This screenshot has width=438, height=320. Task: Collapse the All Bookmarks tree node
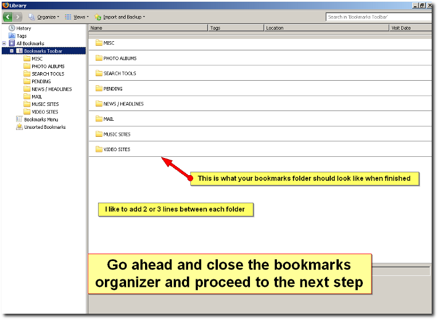coord(4,44)
